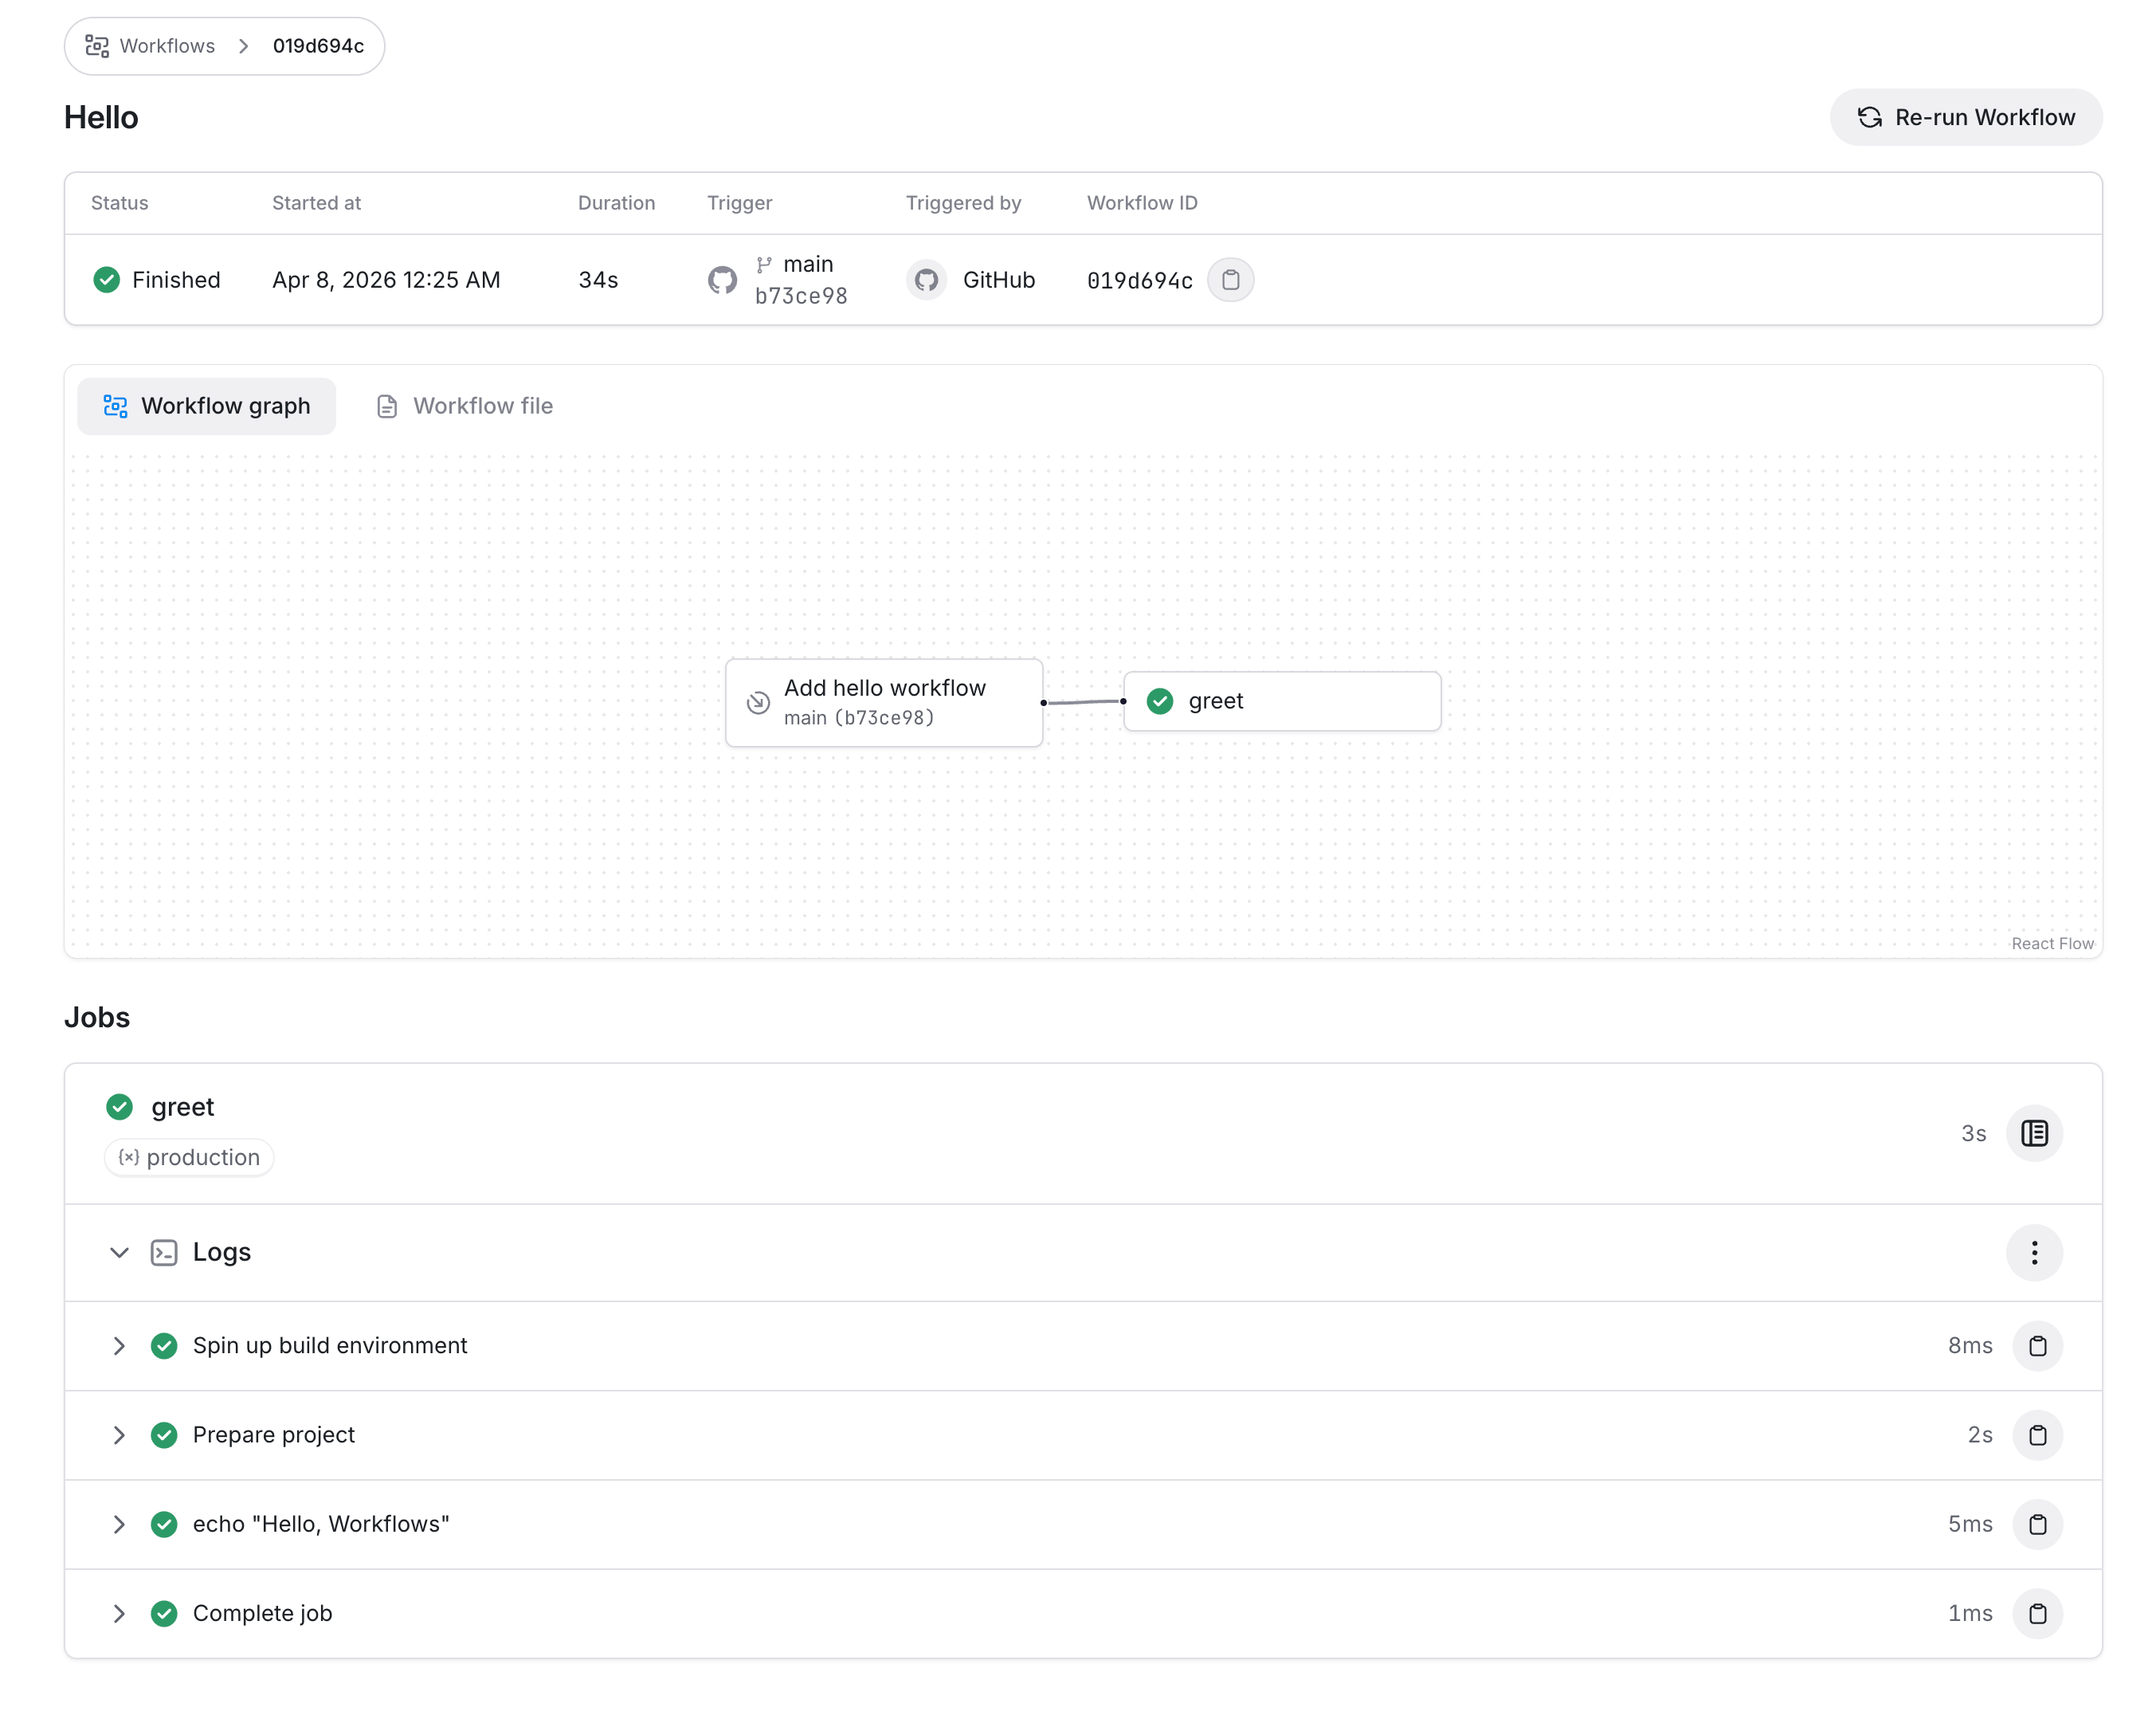Copy logs for echo "Hello, Workflows" step
Image resolution: width=2156 pixels, height=1715 pixels.
(2037, 1524)
